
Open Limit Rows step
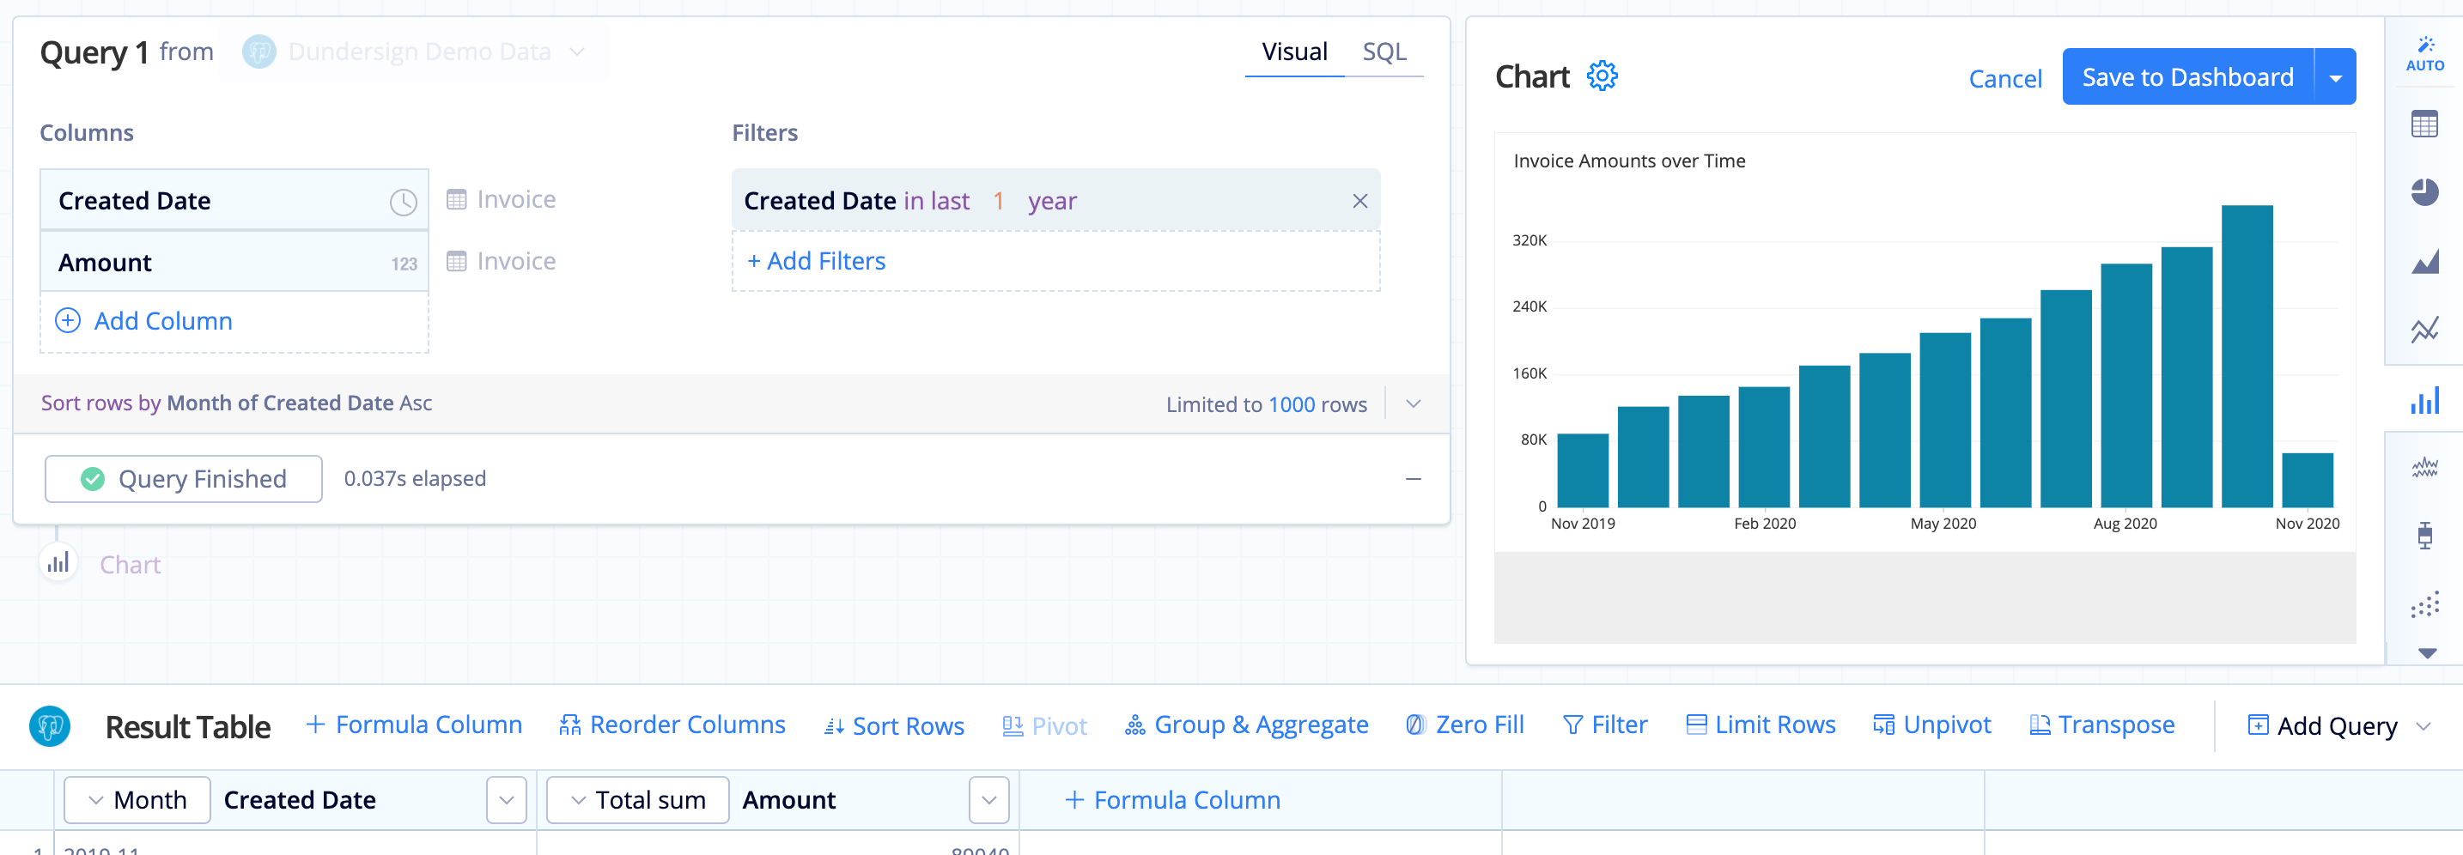click(x=1761, y=725)
